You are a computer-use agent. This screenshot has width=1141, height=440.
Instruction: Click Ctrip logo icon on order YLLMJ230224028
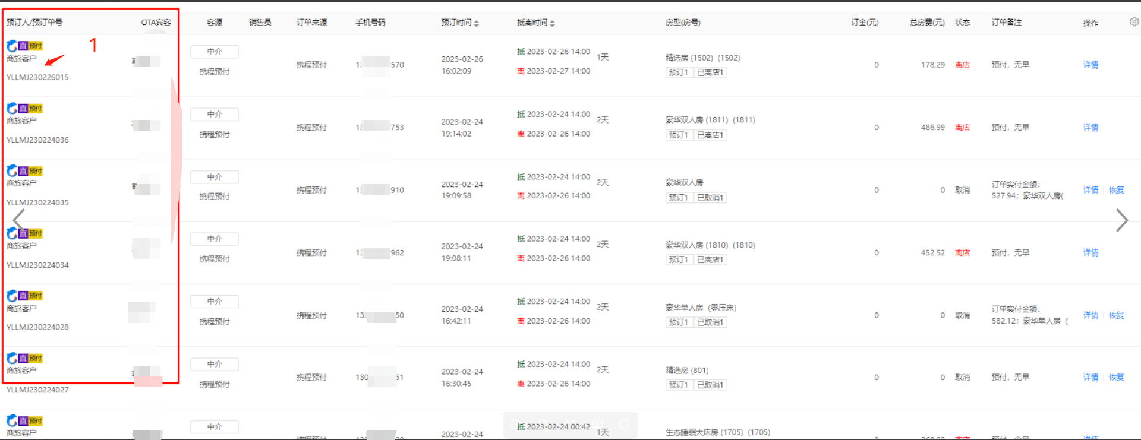click(x=12, y=296)
